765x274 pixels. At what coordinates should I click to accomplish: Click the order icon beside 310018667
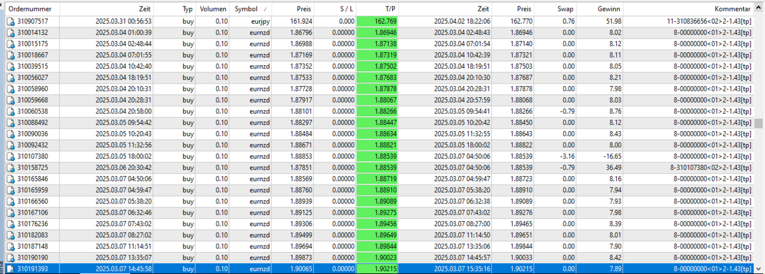click(10, 55)
